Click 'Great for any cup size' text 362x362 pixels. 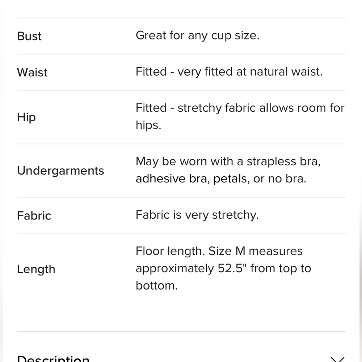coord(198,36)
